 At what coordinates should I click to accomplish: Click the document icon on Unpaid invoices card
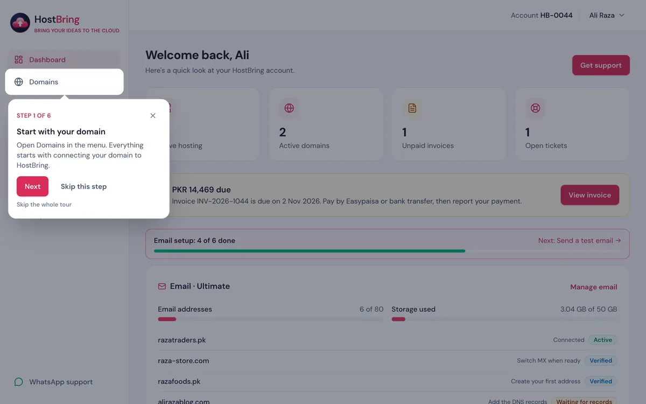[412, 108]
